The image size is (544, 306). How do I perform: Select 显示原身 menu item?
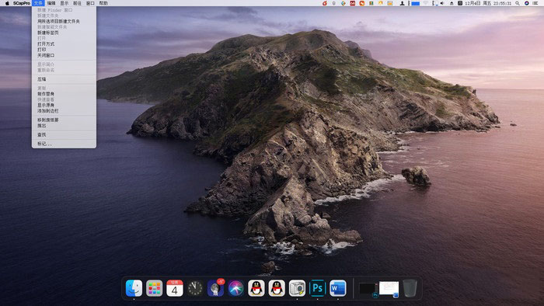(64, 105)
